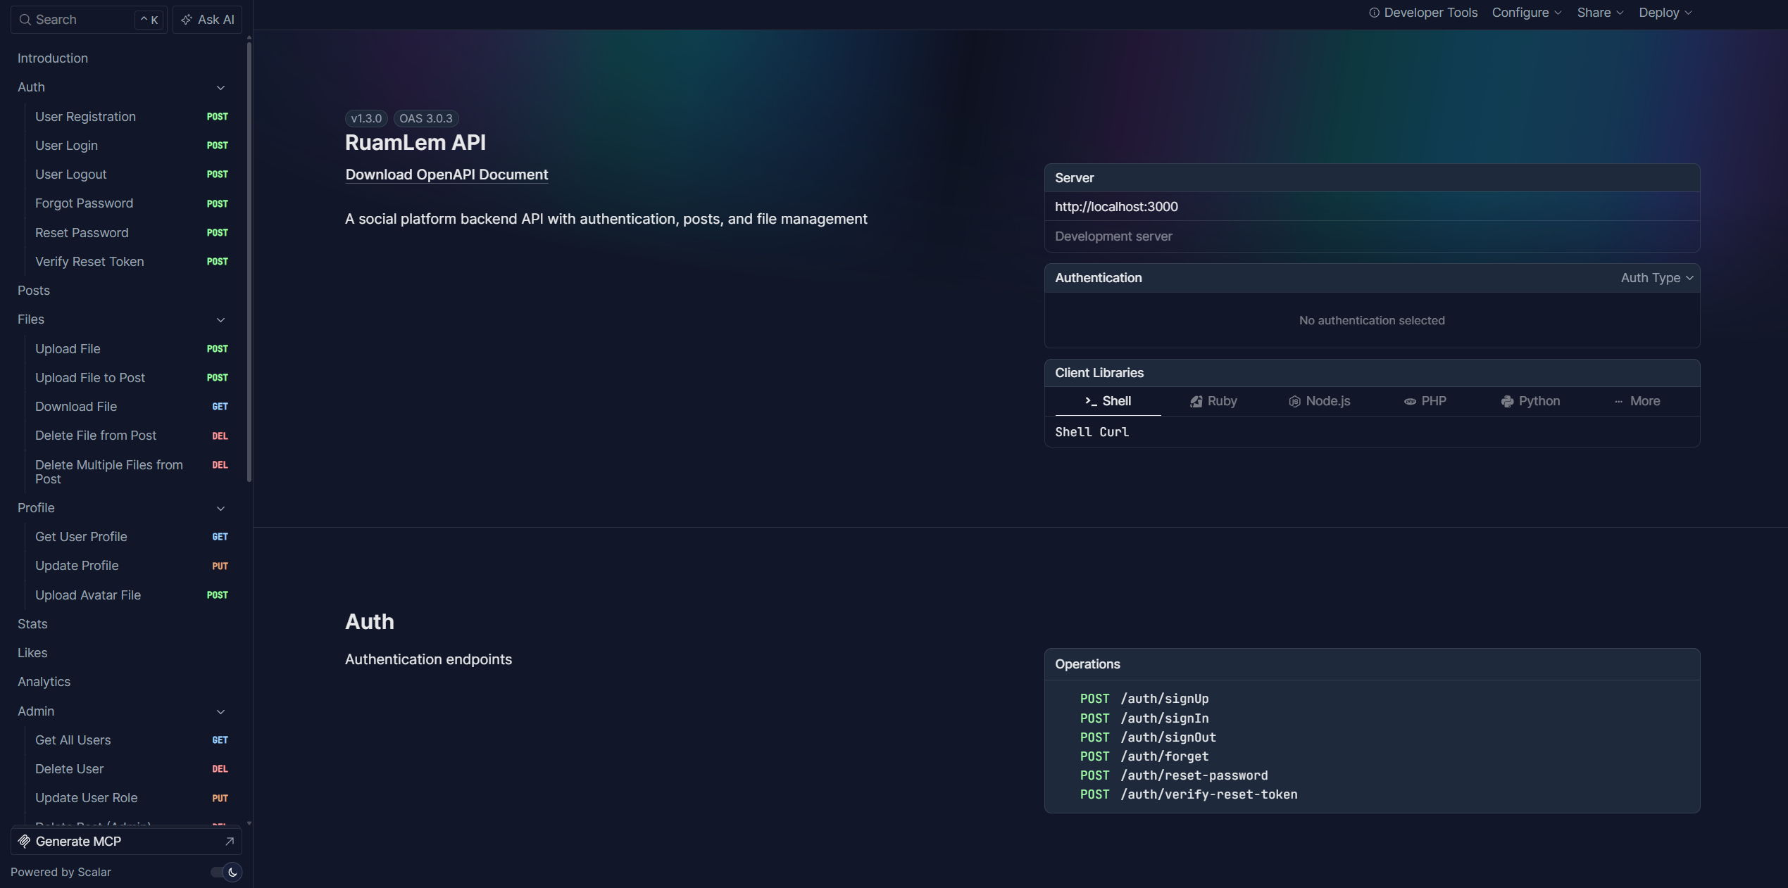Focus the sidebar Search field

coord(89,20)
